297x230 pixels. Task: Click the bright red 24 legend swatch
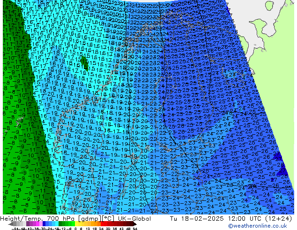click(x=102, y=223)
